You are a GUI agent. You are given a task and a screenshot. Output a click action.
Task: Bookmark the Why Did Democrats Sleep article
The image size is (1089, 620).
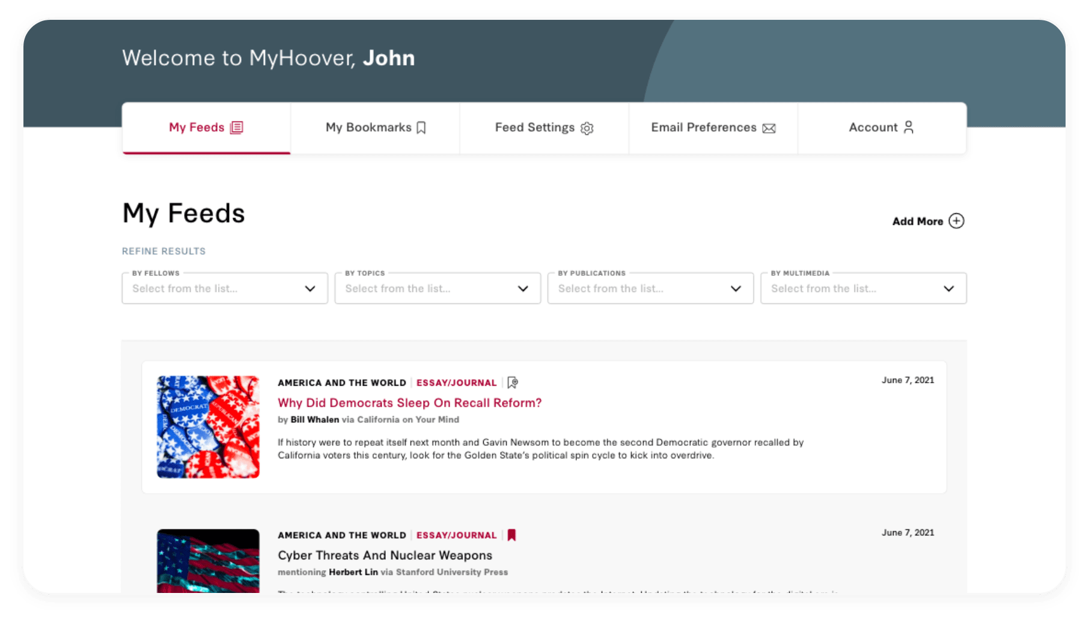point(513,382)
